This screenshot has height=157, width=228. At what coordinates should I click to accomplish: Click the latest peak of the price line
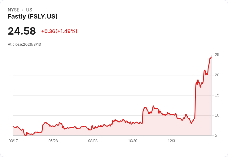pyautogui.click(x=211, y=57)
